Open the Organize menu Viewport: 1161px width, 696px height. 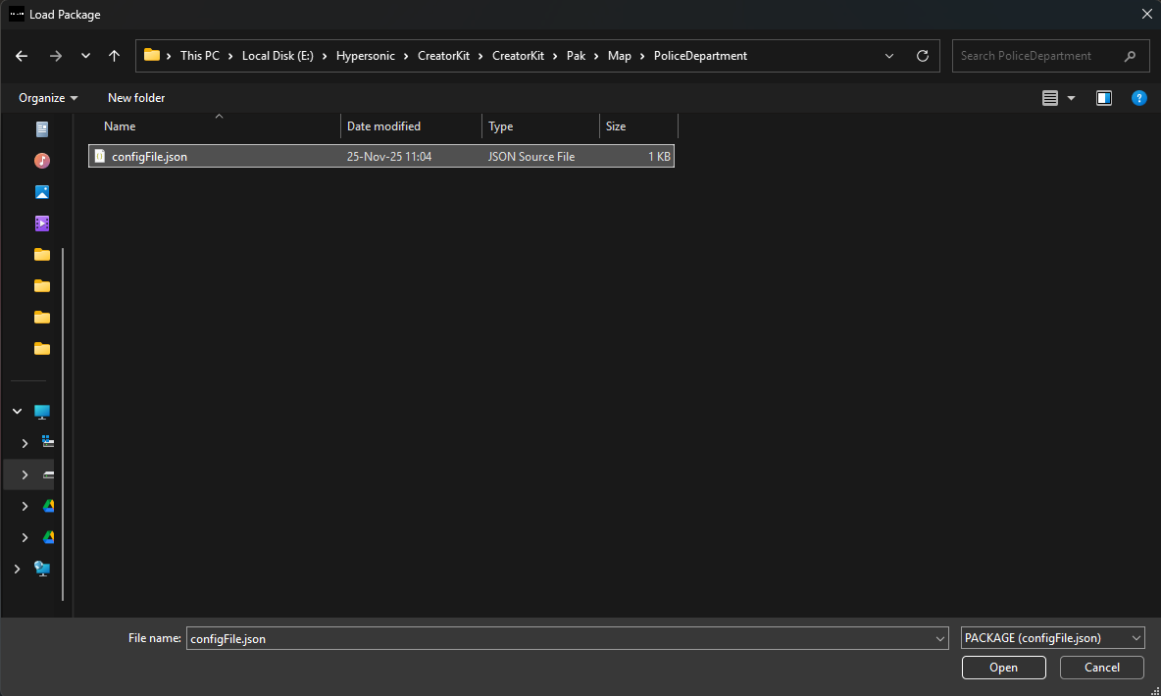pyautogui.click(x=48, y=98)
